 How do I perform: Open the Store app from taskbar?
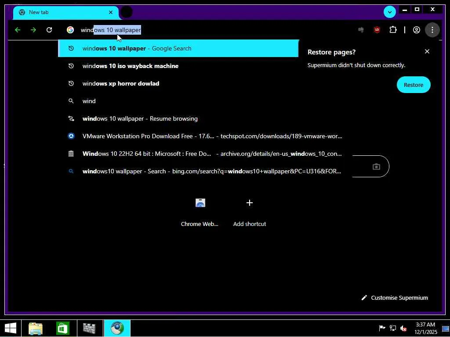(63, 328)
